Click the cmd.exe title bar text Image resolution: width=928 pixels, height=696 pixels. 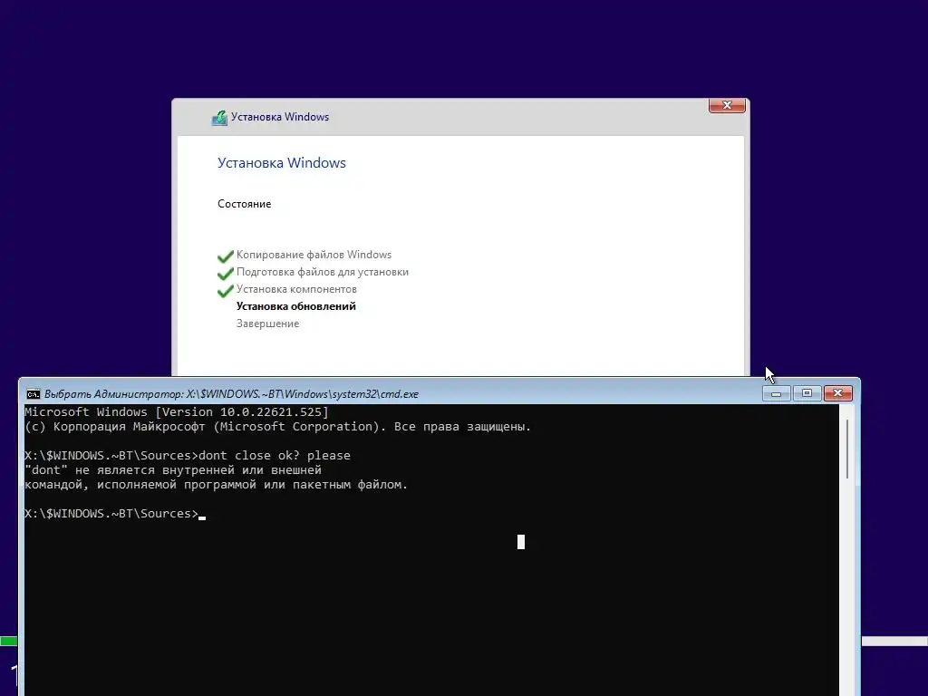click(231, 394)
